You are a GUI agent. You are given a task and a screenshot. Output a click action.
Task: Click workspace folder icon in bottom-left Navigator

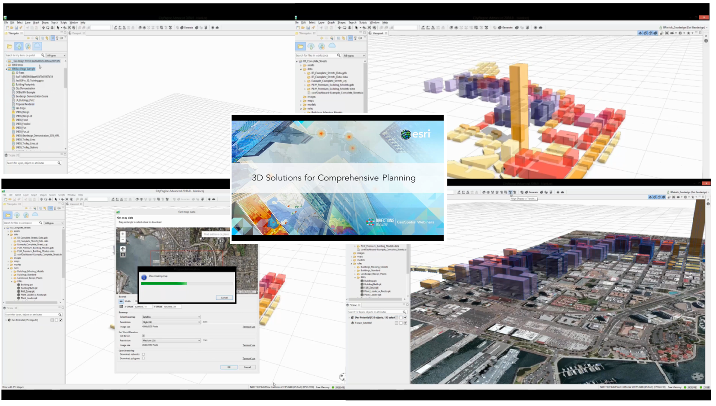tap(8, 215)
